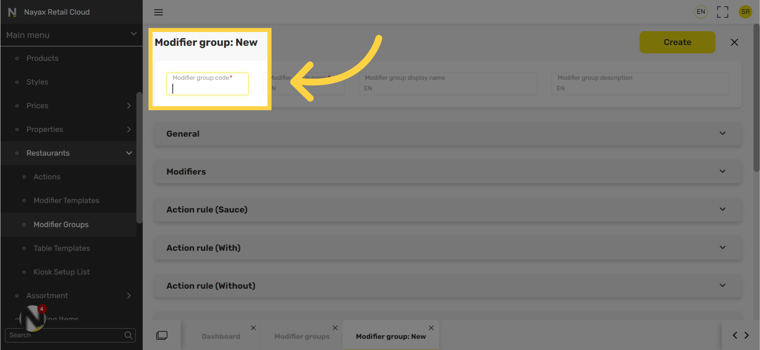Click the Create button
Screen dimensions: 760x350
point(677,42)
